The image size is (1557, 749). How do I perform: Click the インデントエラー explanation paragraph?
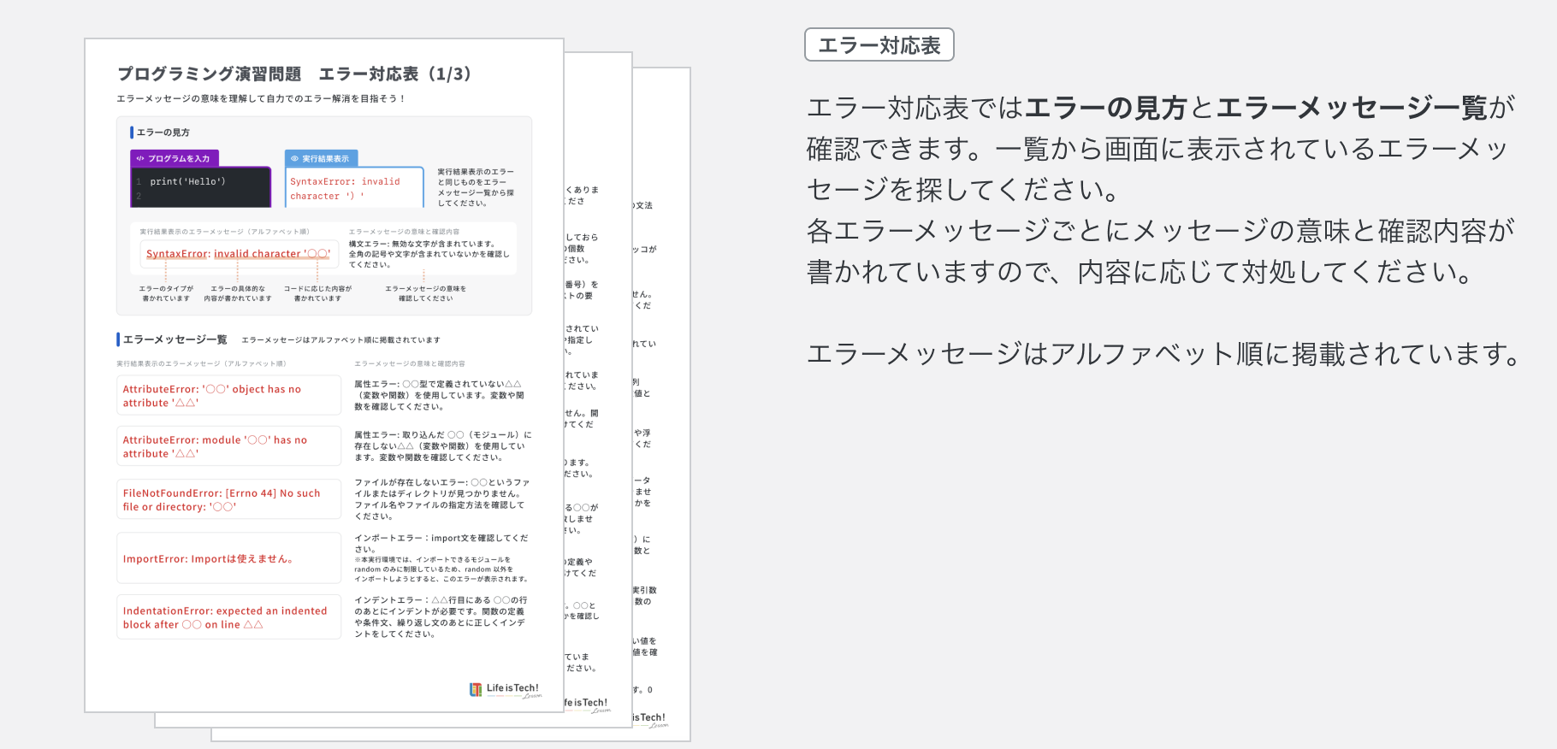pos(441,616)
